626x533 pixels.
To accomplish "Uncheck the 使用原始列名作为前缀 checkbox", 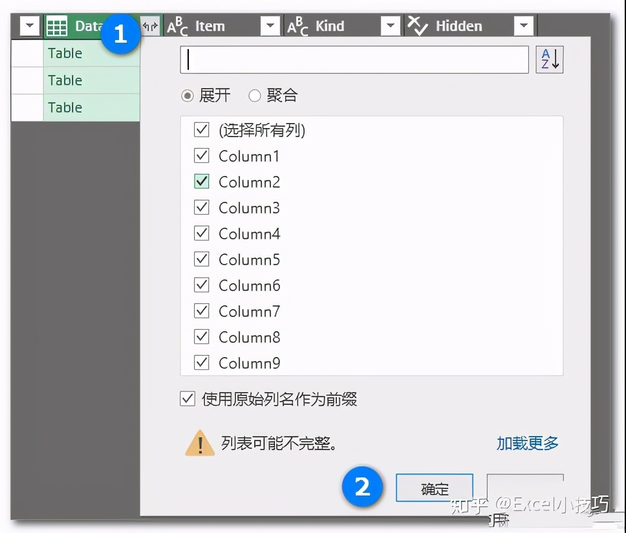I will click(x=187, y=398).
